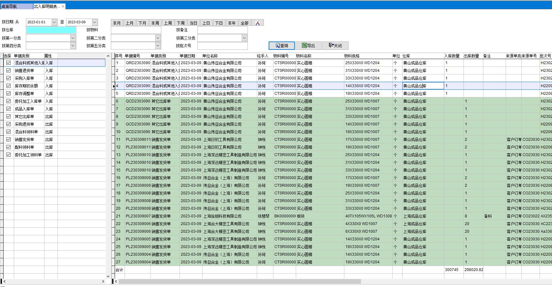
Task: Click the cyan 按仓库 input field
Action: (x=51, y=30)
